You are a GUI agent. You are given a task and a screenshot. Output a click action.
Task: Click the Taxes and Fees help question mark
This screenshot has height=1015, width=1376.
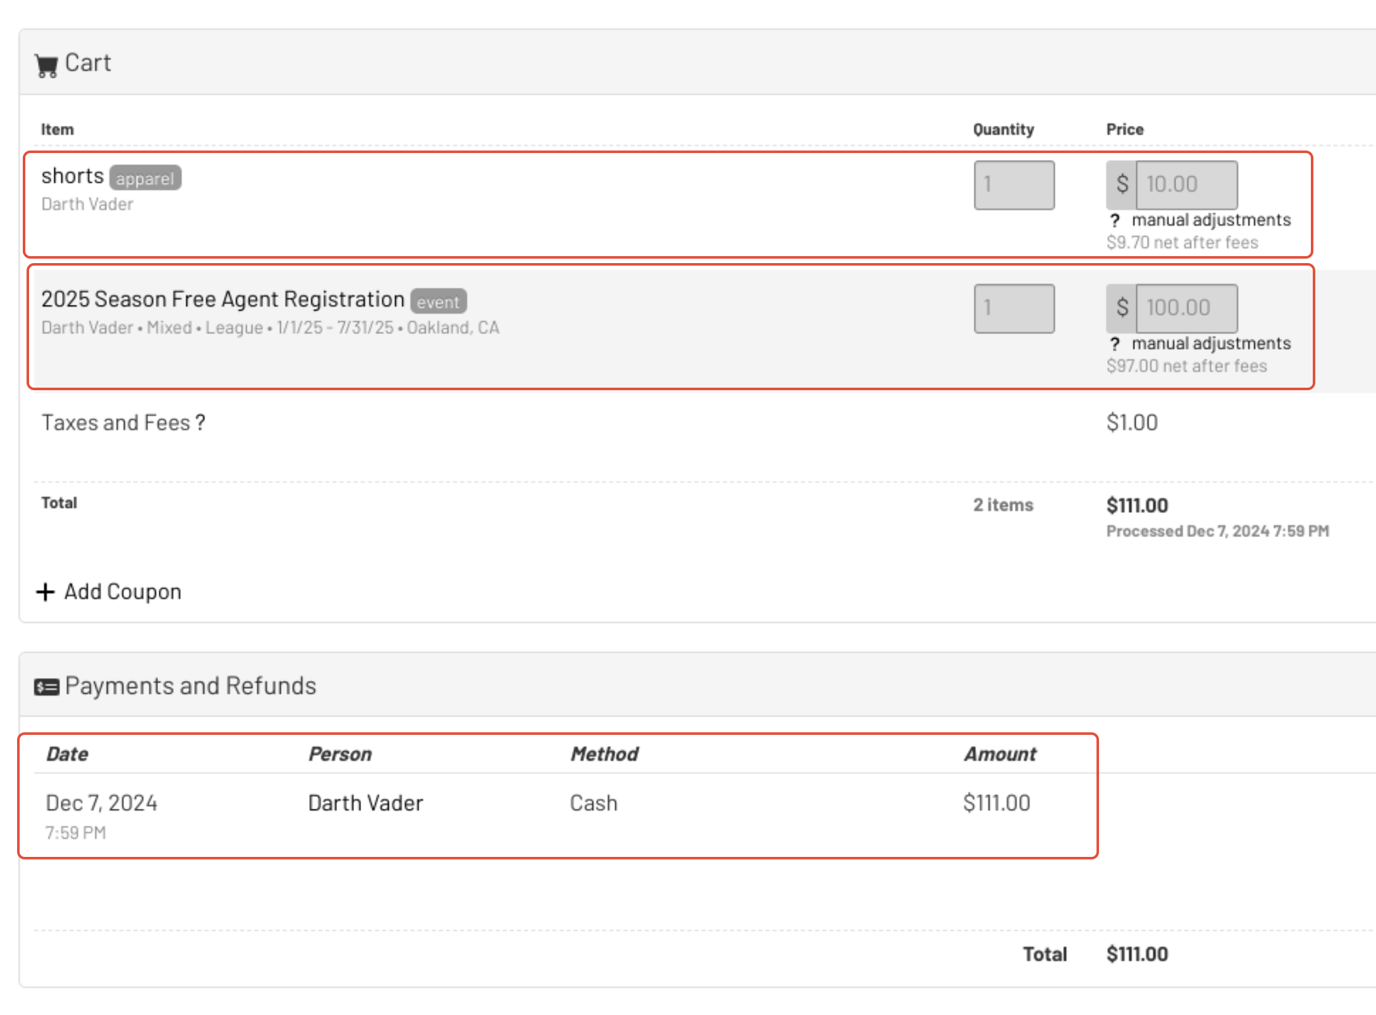[200, 422]
